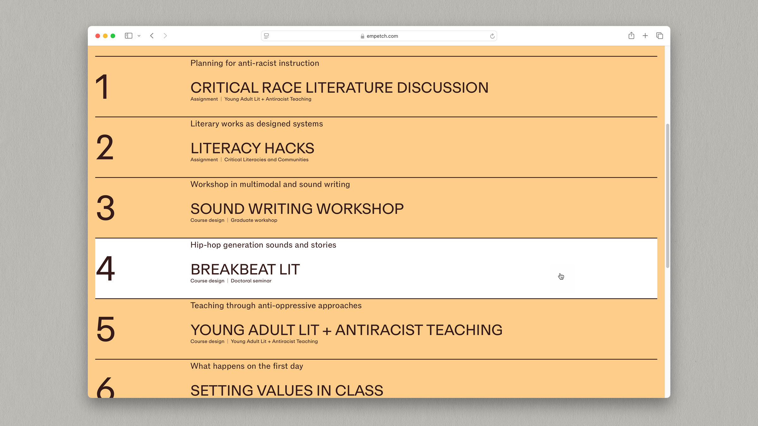Open Critical Race Literature Discussion entry
This screenshot has width=758, height=426.
pos(339,88)
